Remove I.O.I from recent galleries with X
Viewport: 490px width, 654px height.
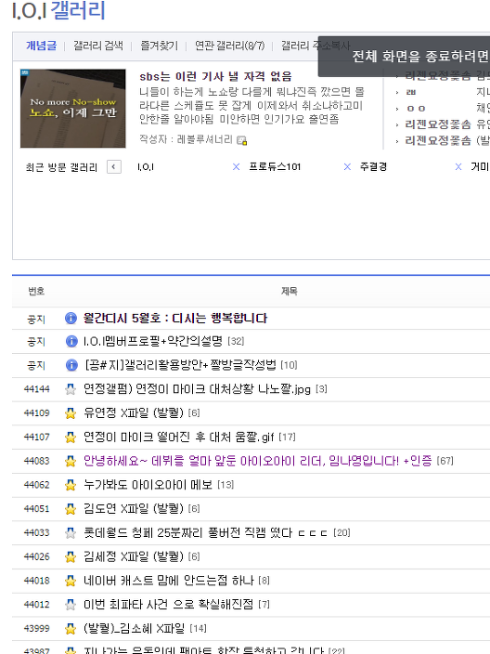click(236, 167)
